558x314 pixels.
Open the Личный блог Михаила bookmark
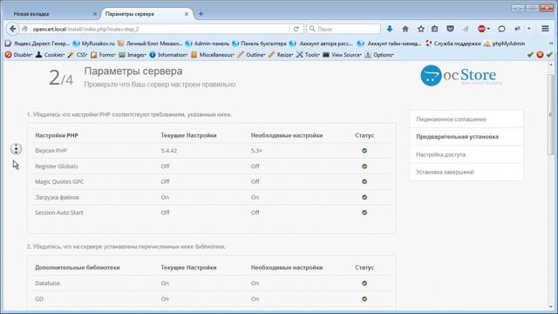150,44
